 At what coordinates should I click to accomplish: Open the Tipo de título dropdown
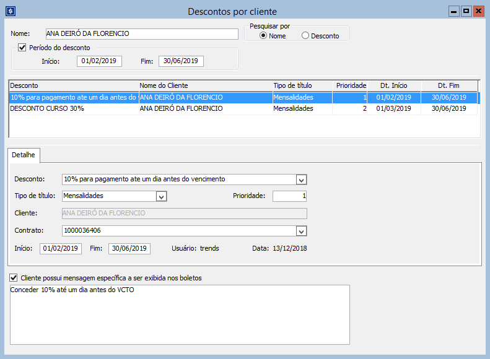click(161, 196)
